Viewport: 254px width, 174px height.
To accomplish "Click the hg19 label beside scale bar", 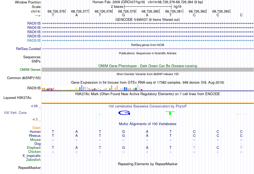I will click(177, 7).
